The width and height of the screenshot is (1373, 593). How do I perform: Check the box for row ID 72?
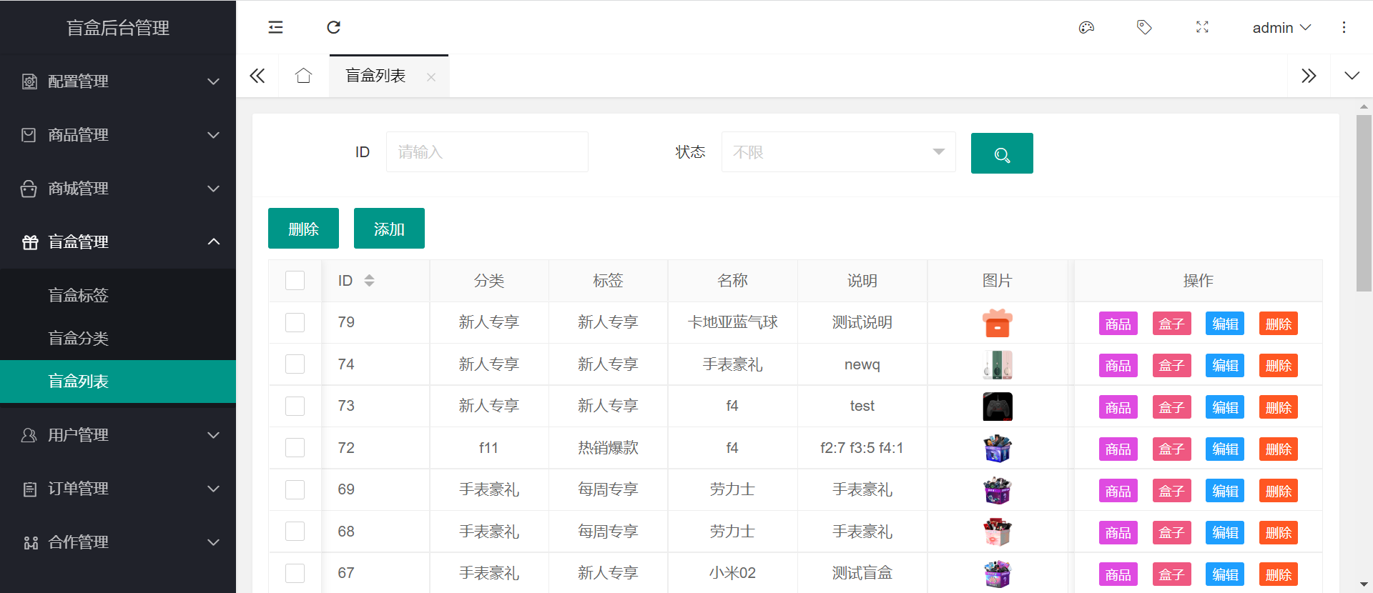(x=295, y=448)
